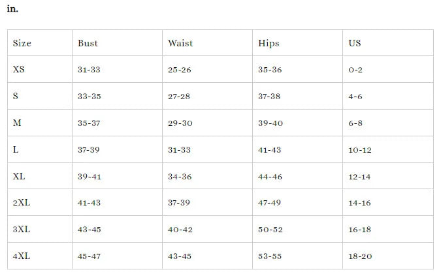Click the US size 16-18 cell
The width and height of the screenshot is (441, 274).
click(x=360, y=230)
